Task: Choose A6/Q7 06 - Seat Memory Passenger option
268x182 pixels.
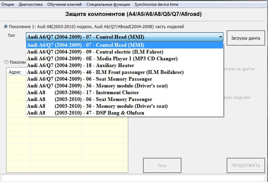Action: pyautogui.click(x=124, y=79)
